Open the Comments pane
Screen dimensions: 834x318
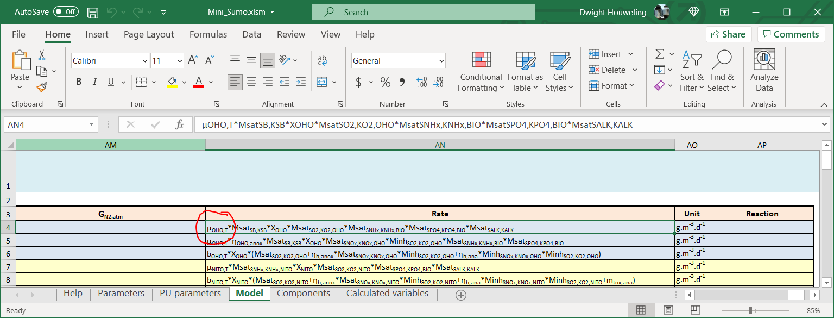point(791,34)
